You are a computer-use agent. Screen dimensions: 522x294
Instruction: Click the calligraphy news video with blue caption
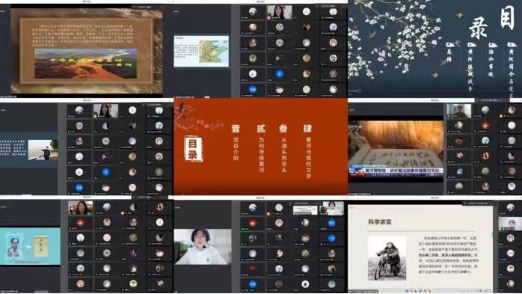pos(396,149)
